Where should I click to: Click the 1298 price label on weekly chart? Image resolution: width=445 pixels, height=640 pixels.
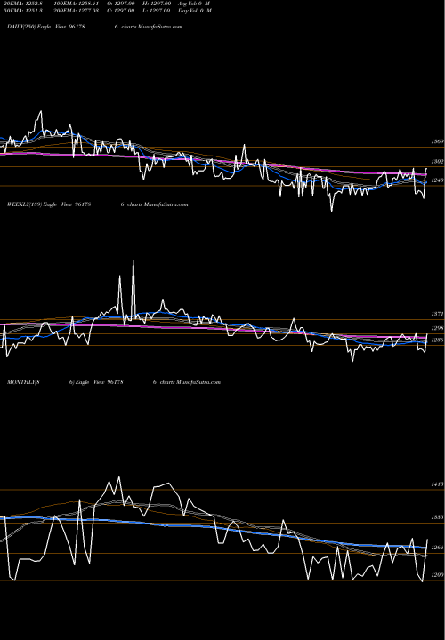point(438,328)
